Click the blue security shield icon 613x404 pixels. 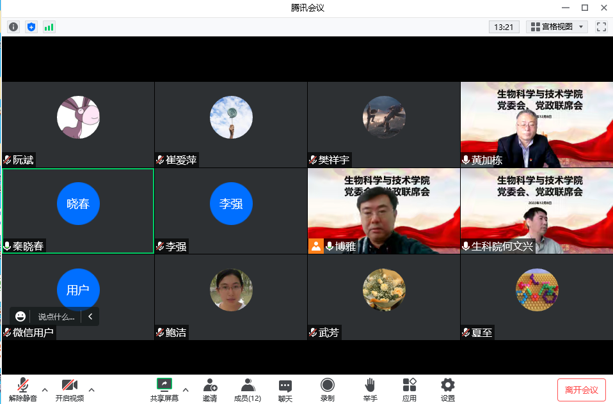click(31, 27)
